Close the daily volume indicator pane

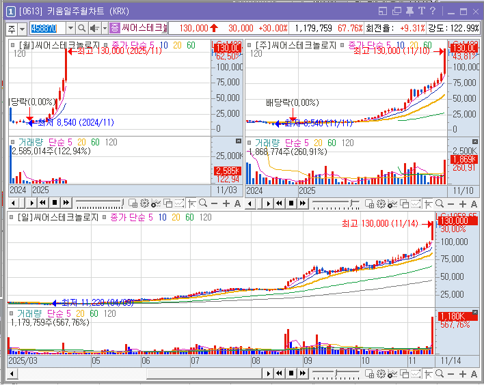pyautogui.click(x=475, y=313)
